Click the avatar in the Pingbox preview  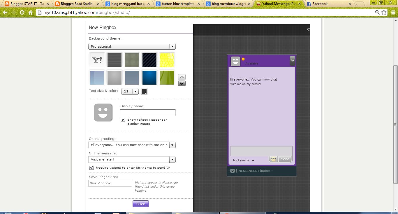click(x=235, y=61)
